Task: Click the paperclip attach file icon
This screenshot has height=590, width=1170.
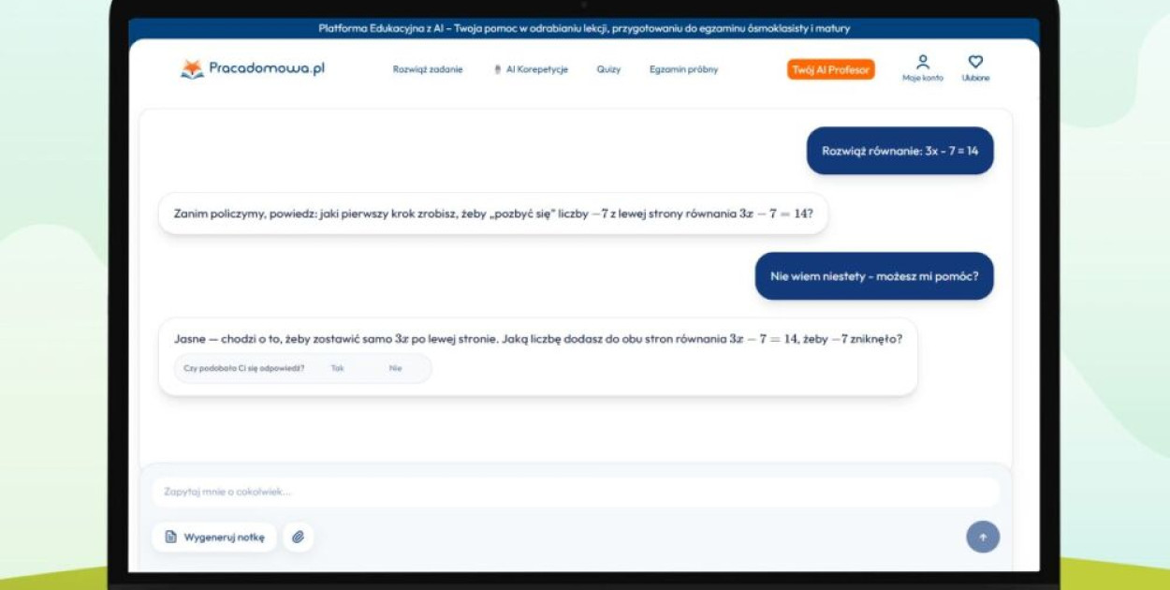Action: tap(298, 538)
